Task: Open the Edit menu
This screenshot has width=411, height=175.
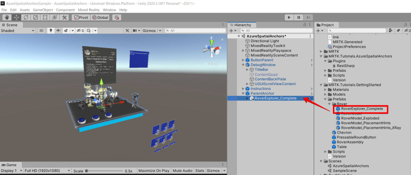Action: pos(13,10)
